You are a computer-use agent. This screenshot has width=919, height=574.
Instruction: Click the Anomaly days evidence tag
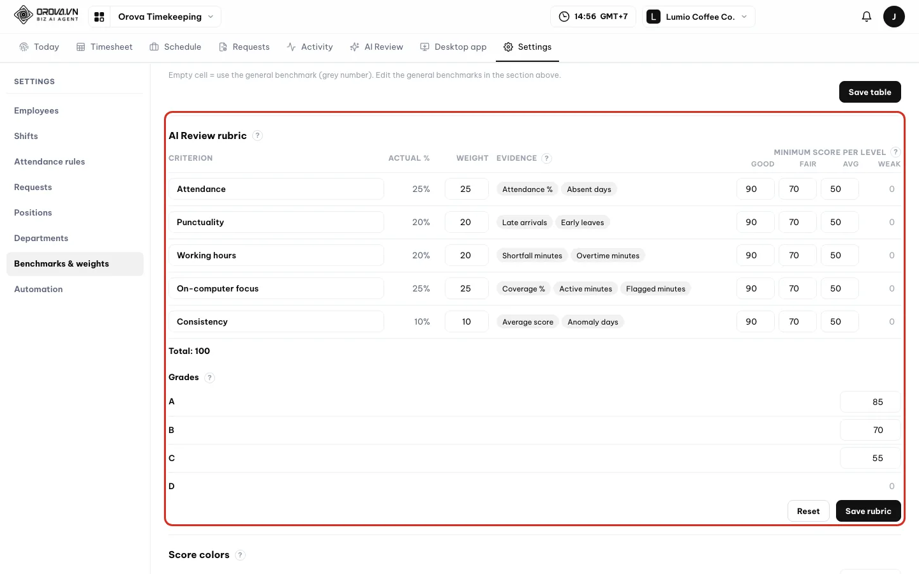pos(593,322)
